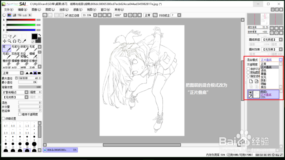Select the hand pan tool
Screen dimensions: 285x160
19,41
